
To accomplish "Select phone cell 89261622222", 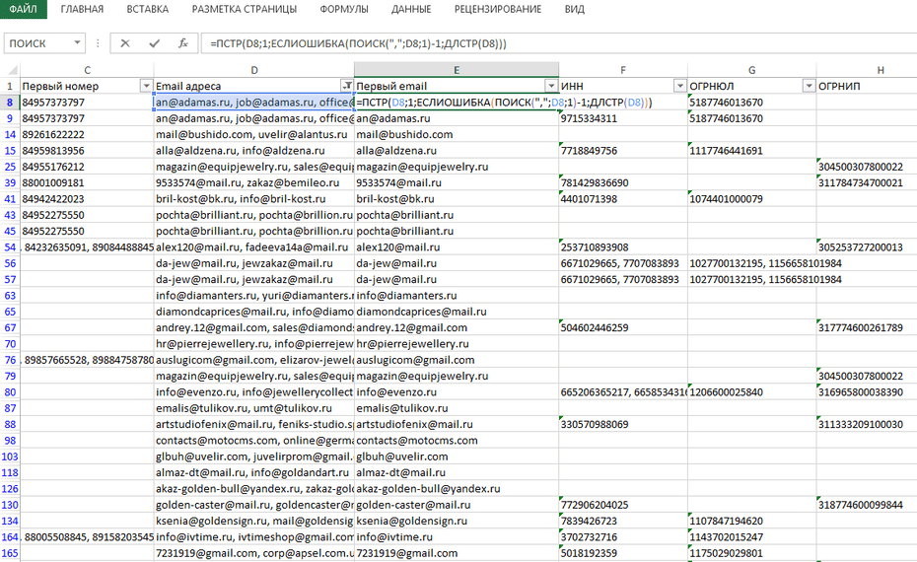I will click(87, 134).
